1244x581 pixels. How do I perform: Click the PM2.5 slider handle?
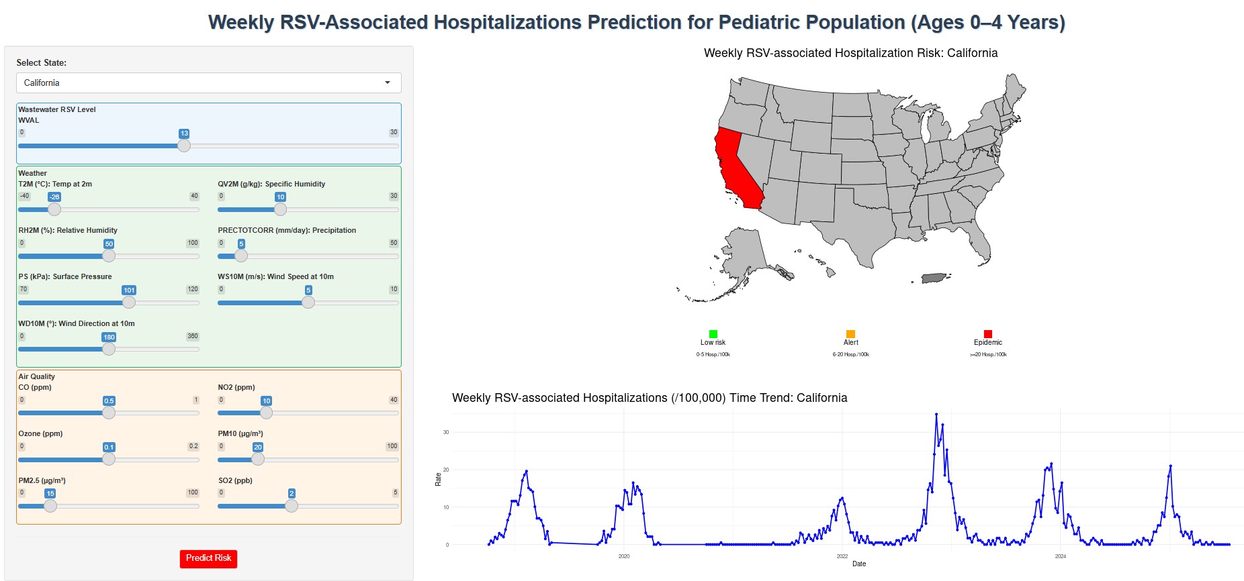(x=50, y=506)
